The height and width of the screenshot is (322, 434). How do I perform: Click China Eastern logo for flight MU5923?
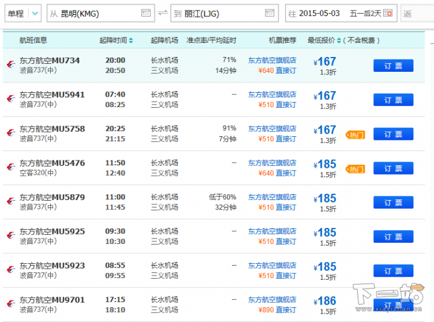coord(11,270)
